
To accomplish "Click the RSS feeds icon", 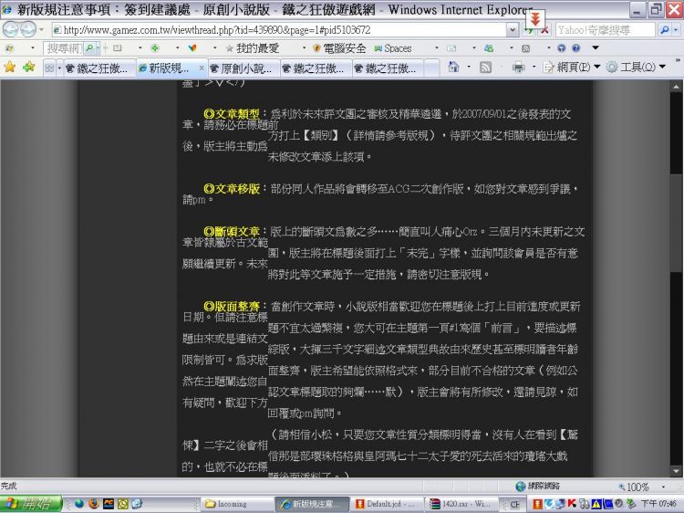I will (486, 68).
